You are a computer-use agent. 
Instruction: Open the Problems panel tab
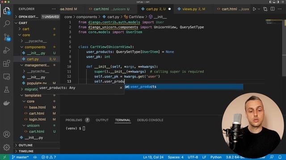[x=74, y=120]
